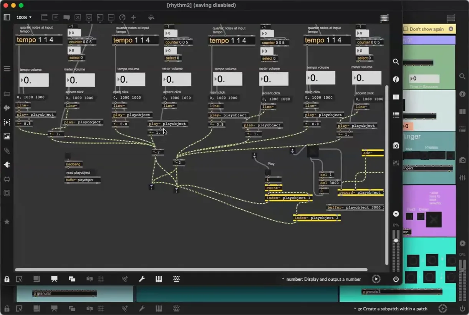Open the snapshots camera icon in rhythm2 sidebar
This screenshot has width=469, height=315.
pos(396,146)
